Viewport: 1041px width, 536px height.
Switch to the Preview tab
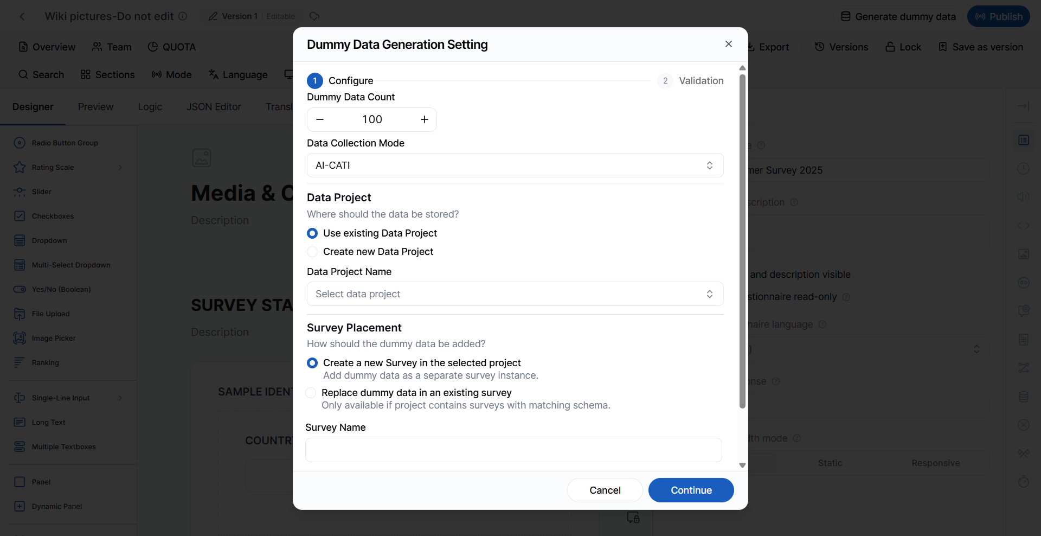click(x=96, y=107)
